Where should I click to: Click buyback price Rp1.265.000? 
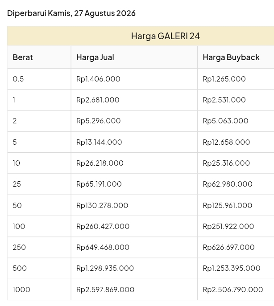[224, 79]
